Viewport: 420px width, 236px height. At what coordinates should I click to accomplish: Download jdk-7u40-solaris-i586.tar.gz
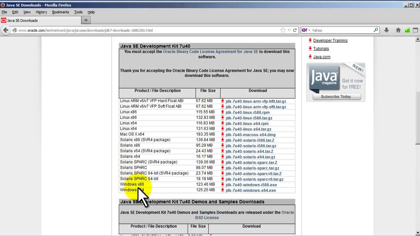pyautogui.click(x=251, y=146)
